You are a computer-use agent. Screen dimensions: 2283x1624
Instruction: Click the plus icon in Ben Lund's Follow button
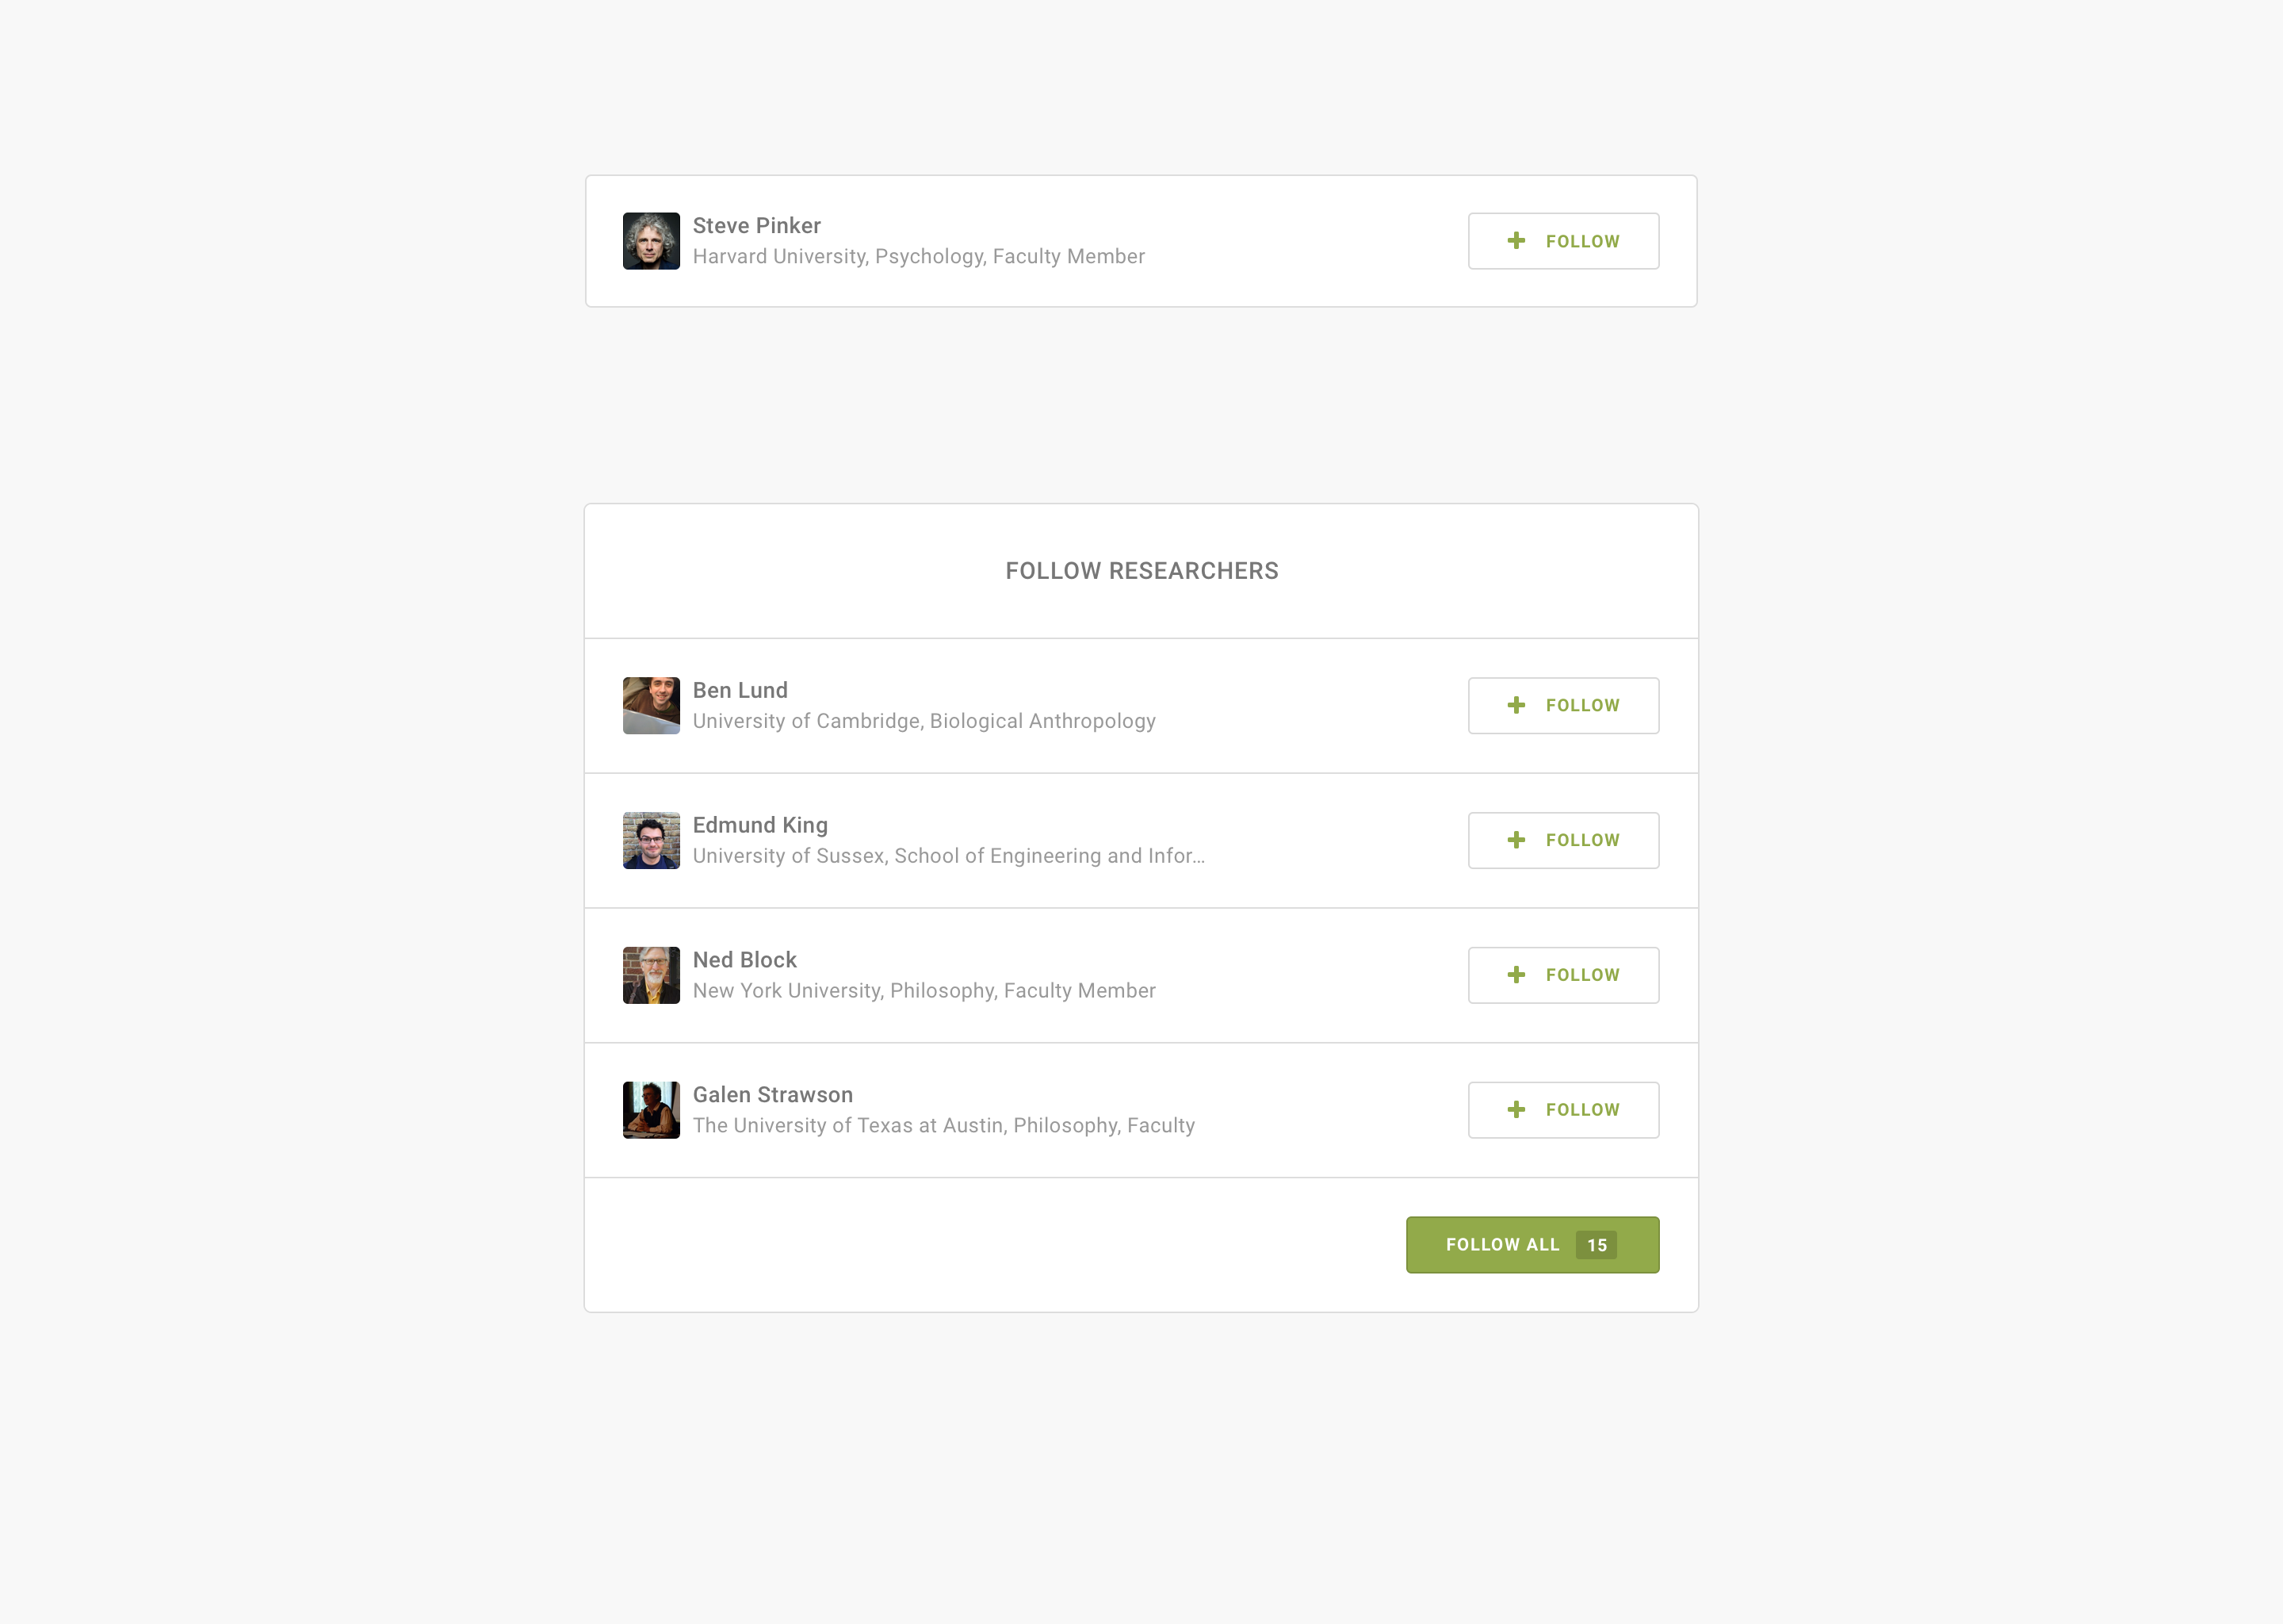point(1516,705)
